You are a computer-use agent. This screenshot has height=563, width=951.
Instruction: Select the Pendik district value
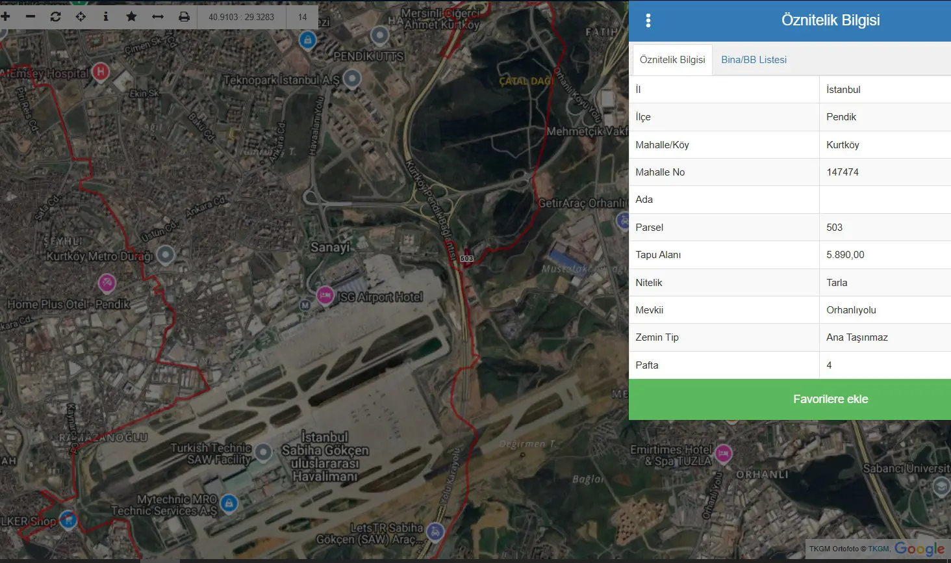pyautogui.click(x=885, y=117)
